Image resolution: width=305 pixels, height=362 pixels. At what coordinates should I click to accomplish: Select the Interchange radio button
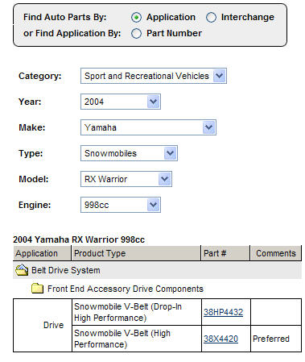[x=211, y=18]
